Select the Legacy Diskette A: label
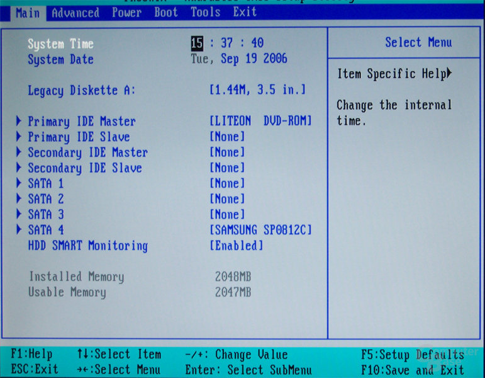Viewport: 485px width, 378px height. click(82, 91)
